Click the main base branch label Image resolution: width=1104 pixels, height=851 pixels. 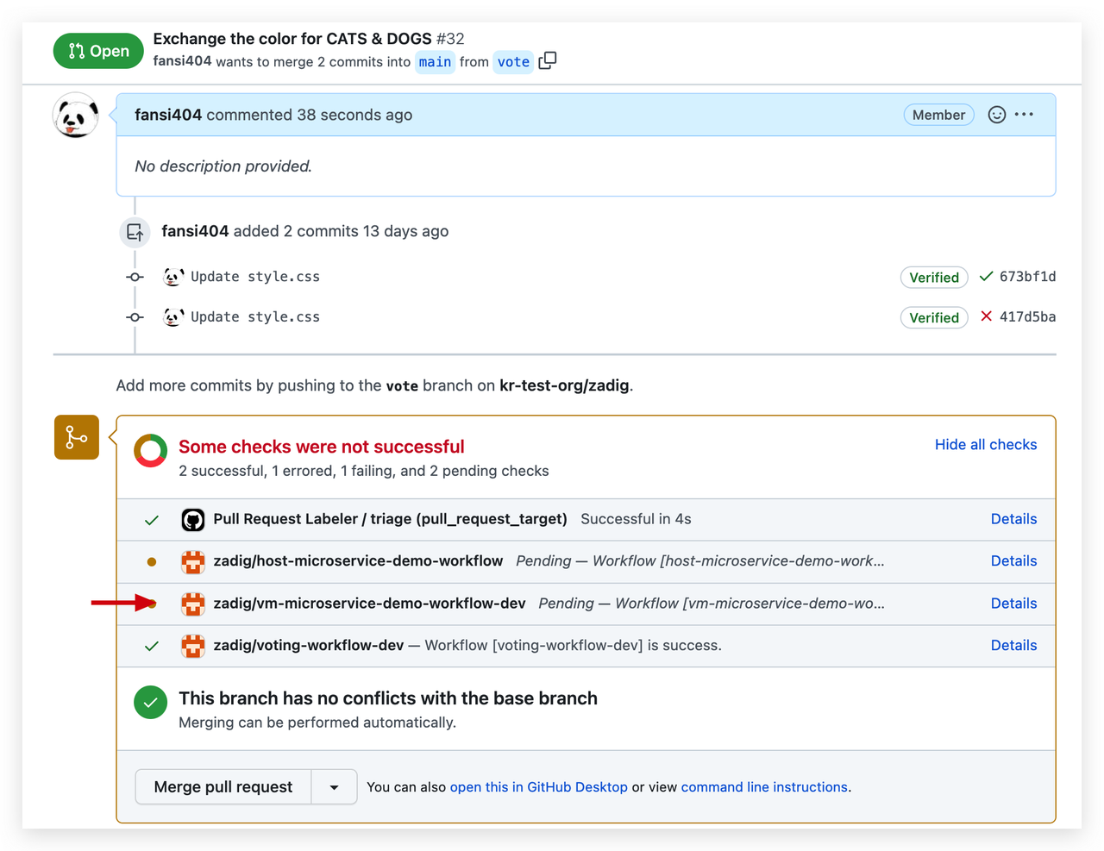pos(435,62)
